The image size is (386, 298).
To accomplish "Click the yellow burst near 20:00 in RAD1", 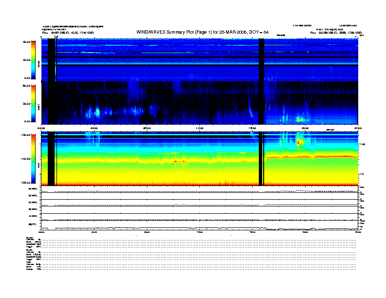I will [301, 120].
